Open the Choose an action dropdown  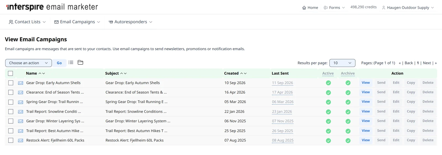(x=28, y=63)
